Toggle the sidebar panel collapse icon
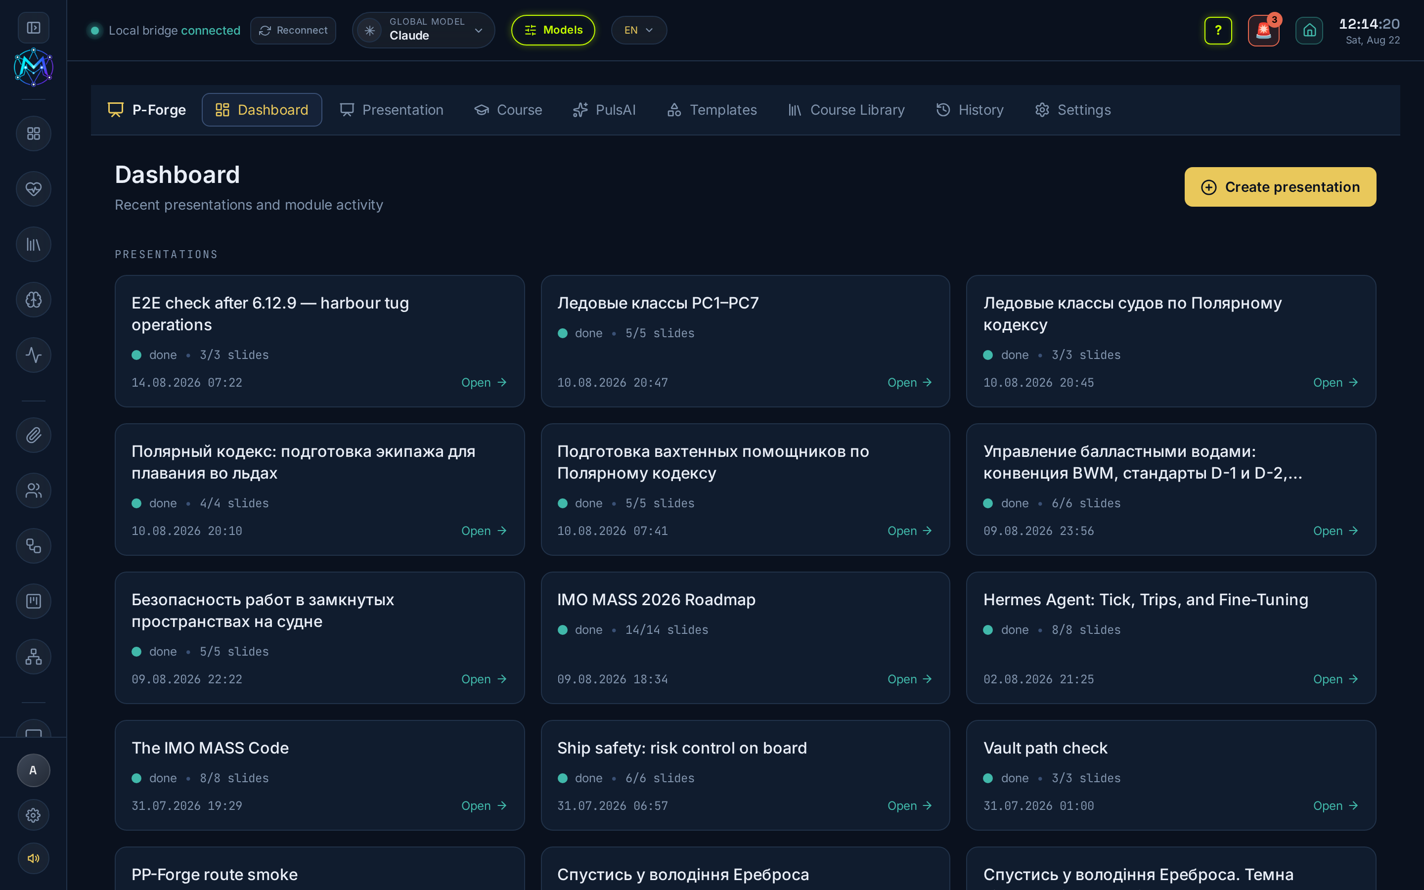Image resolution: width=1424 pixels, height=890 pixels. [x=34, y=28]
